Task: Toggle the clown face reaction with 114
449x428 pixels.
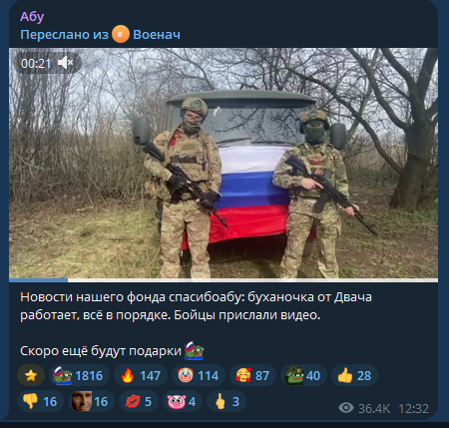Action: coord(199,375)
